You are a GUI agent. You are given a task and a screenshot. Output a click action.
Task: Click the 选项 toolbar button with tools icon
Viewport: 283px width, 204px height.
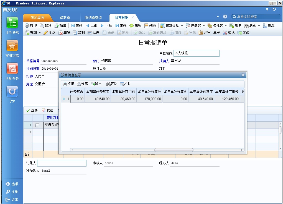pyautogui.click(x=229, y=32)
